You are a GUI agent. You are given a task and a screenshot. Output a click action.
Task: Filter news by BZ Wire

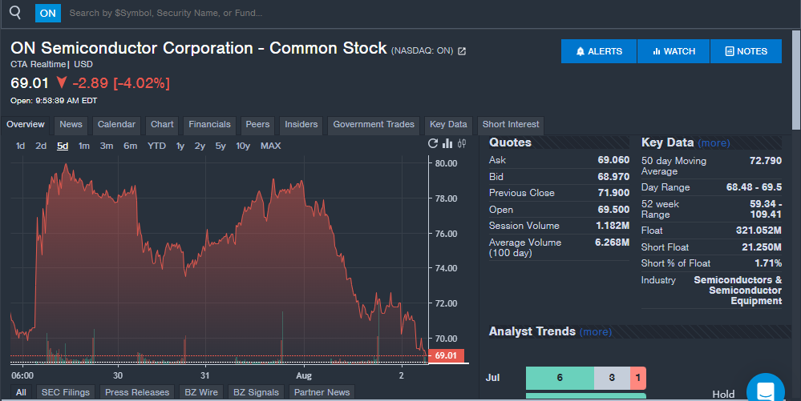tap(200, 392)
